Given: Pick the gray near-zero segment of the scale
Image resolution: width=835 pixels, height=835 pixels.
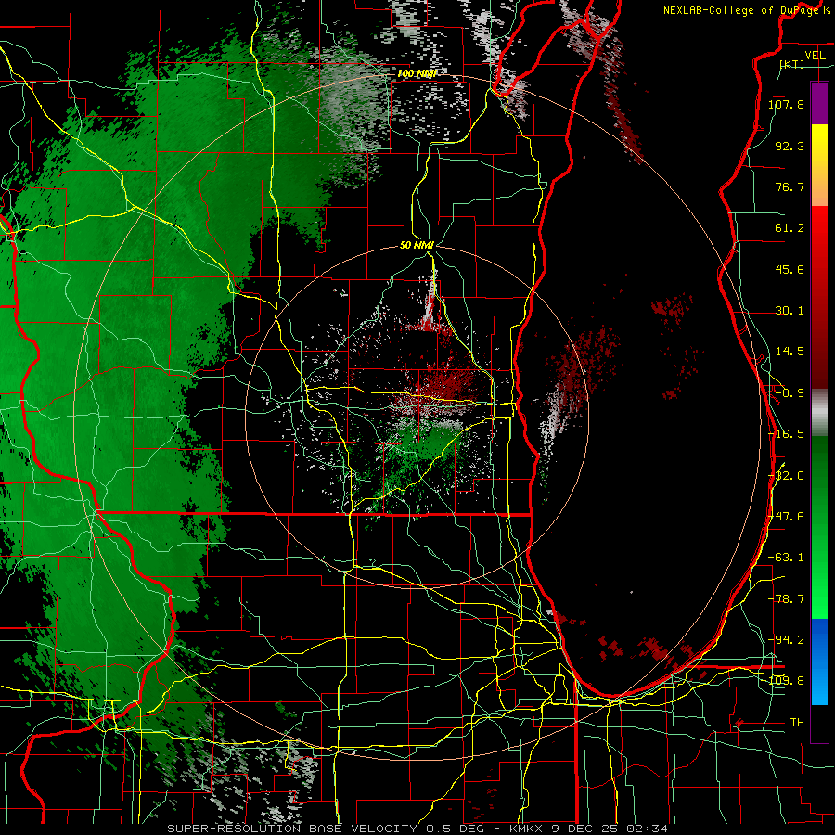Looking at the screenshot, I should [x=819, y=413].
